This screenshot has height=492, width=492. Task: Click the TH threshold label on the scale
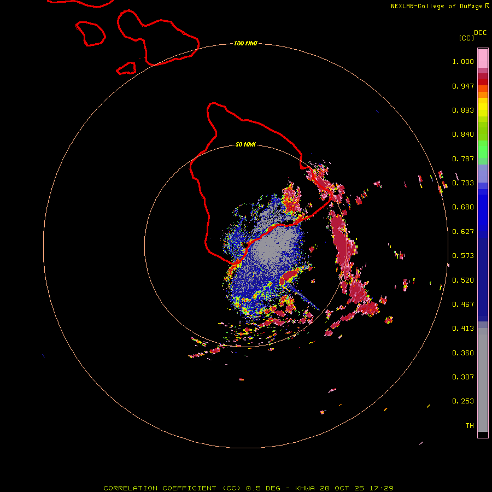point(470,426)
